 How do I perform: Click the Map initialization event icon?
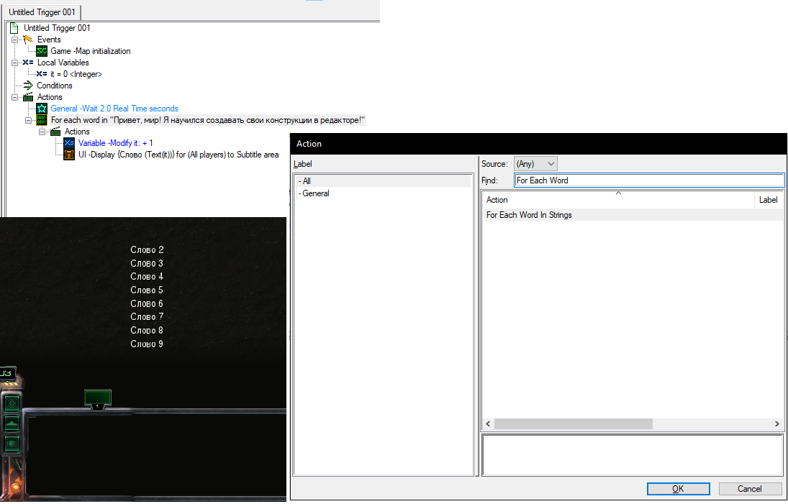pos(42,51)
